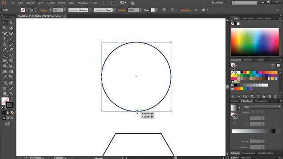Viewport: 283px width, 159px height.
Task: Open the stroke weight dropdown
Action: pyautogui.click(x=65, y=10)
